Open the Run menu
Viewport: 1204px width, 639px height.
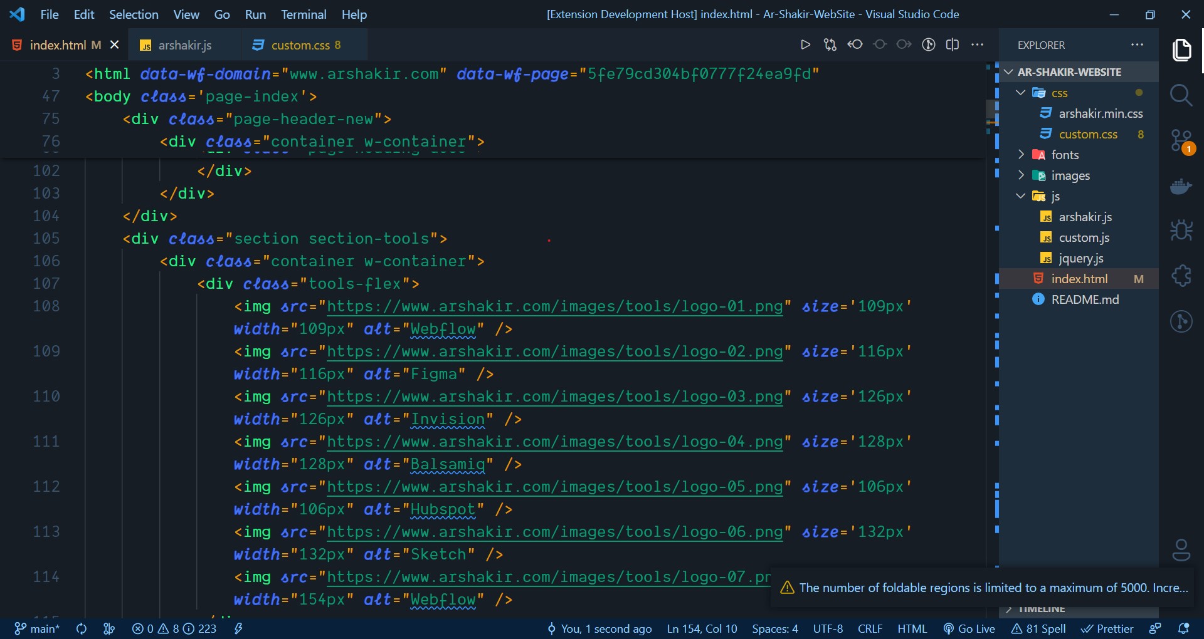coord(255,14)
